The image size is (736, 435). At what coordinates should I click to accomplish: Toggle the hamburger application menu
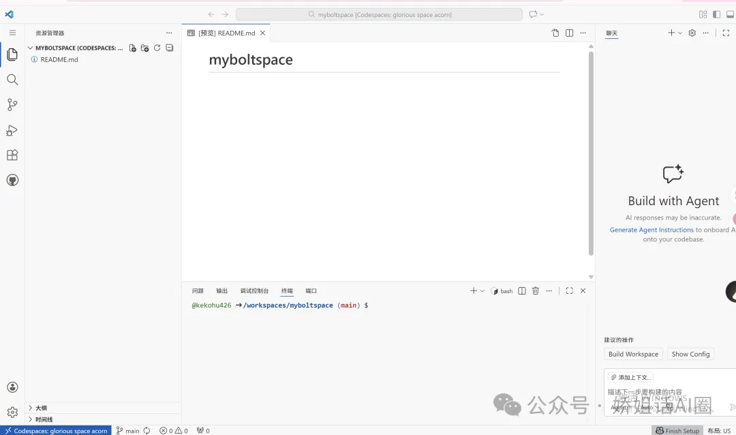(x=12, y=33)
